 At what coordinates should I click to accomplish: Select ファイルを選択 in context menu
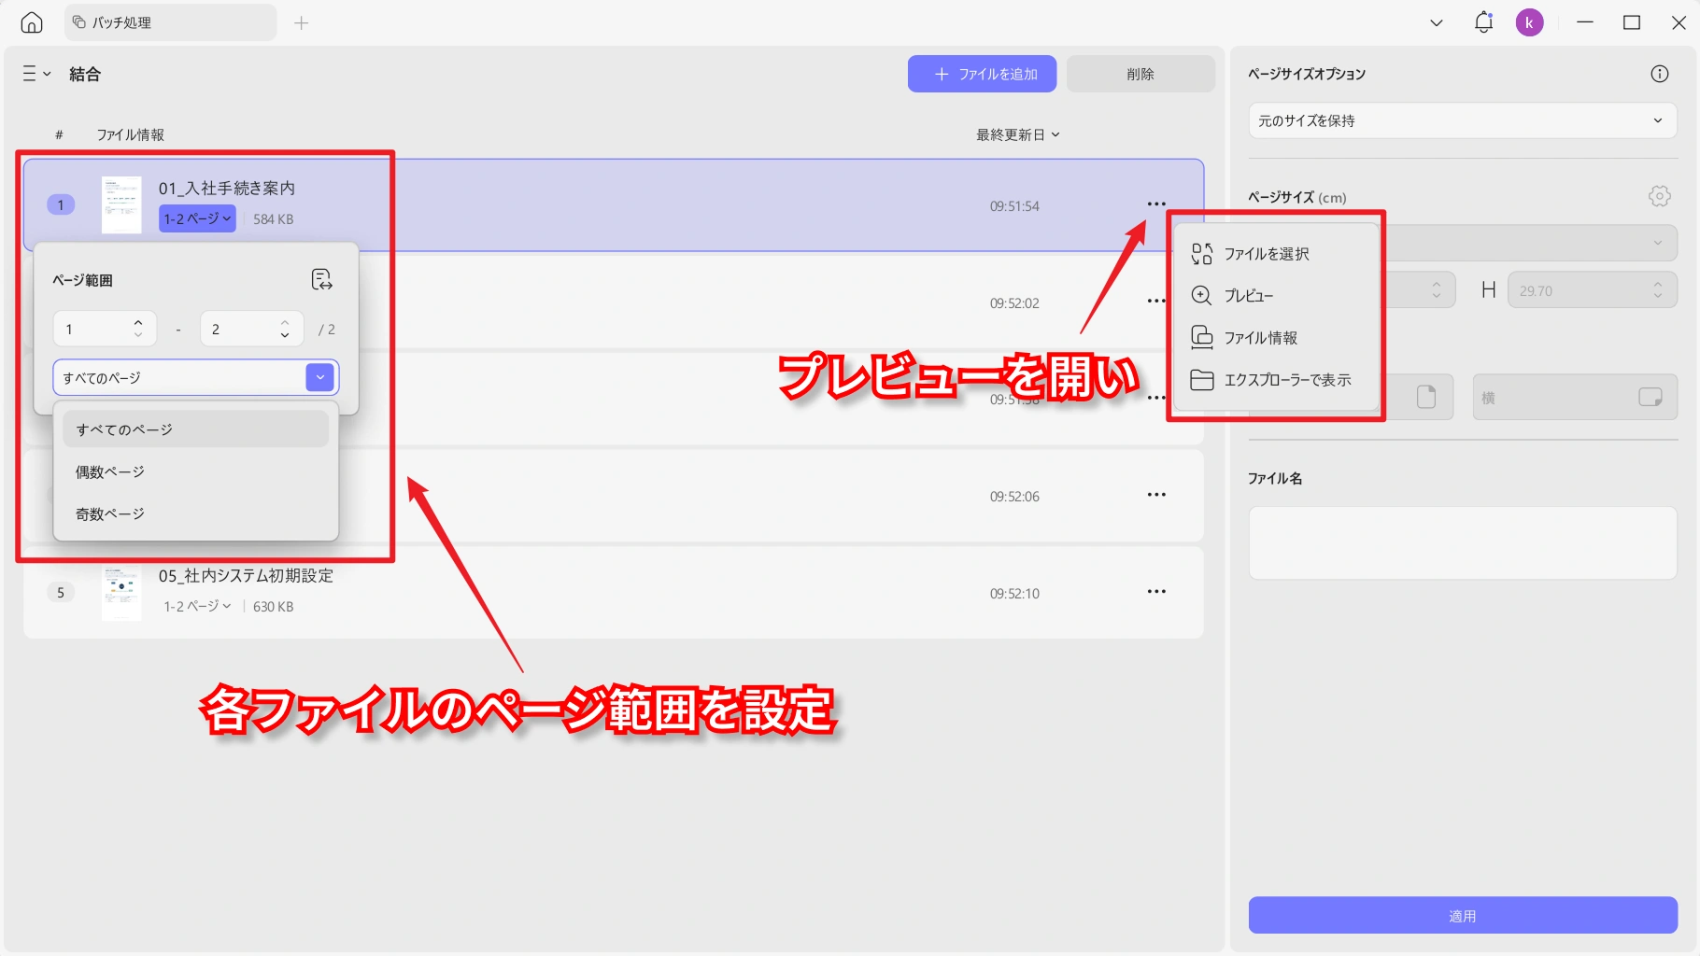pos(1277,254)
